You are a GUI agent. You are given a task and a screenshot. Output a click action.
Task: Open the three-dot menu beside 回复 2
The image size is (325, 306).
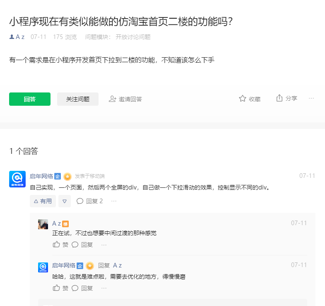(114, 201)
